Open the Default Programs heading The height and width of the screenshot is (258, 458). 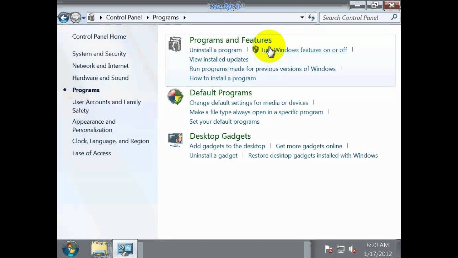[x=221, y=93]
